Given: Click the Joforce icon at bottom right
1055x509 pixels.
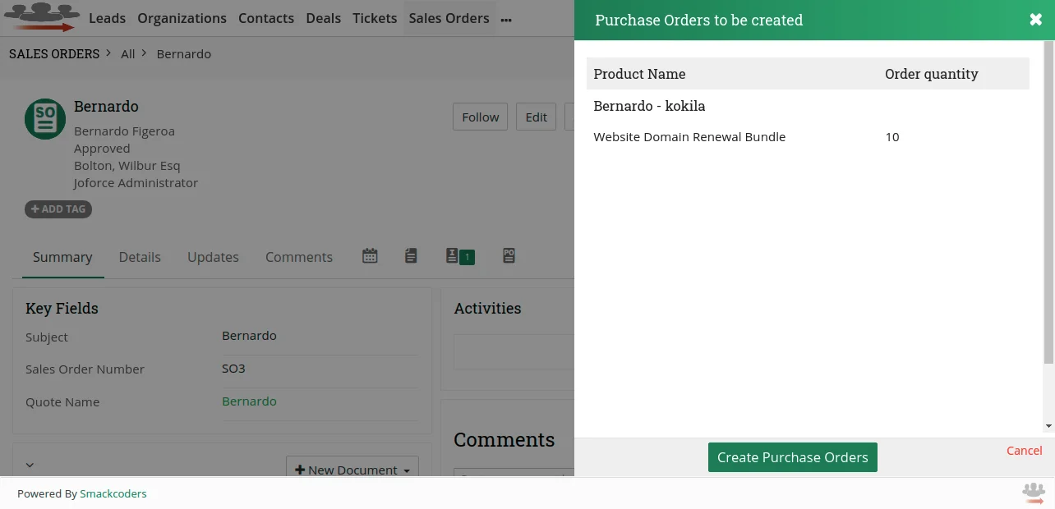Looking at the screenshot, I should [x=1033, y=493].
